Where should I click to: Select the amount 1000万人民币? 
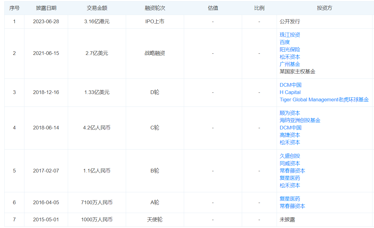pos(97,220)
